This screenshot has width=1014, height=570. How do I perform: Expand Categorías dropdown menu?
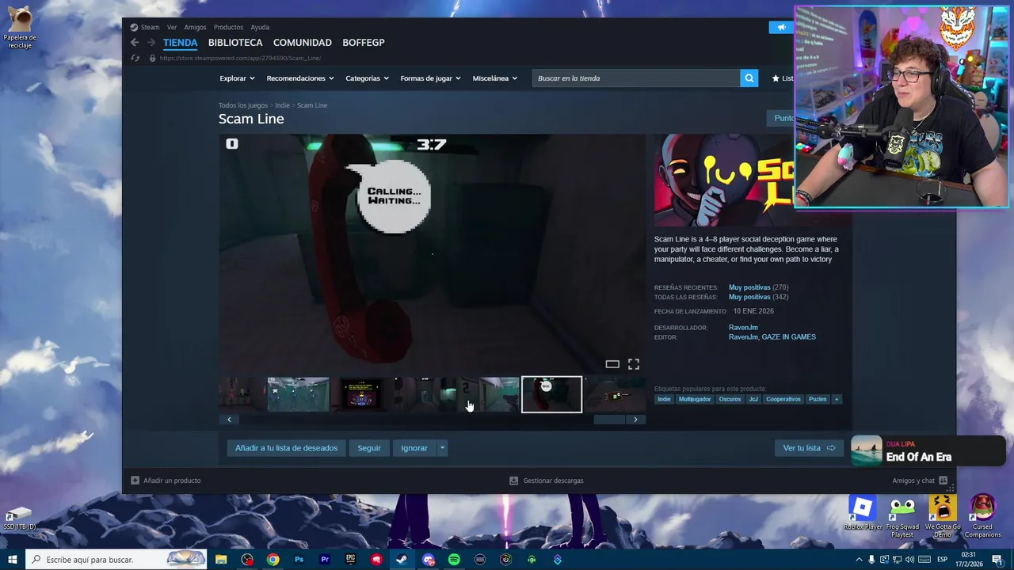(x=367, y=78)
